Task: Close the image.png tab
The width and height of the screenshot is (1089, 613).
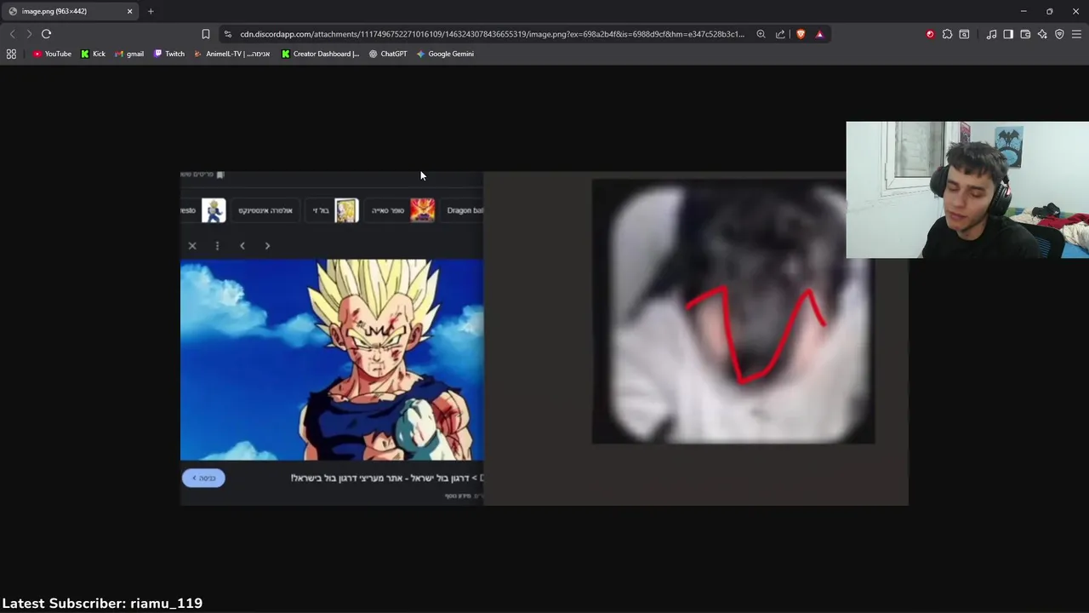Action: point(129,11)
